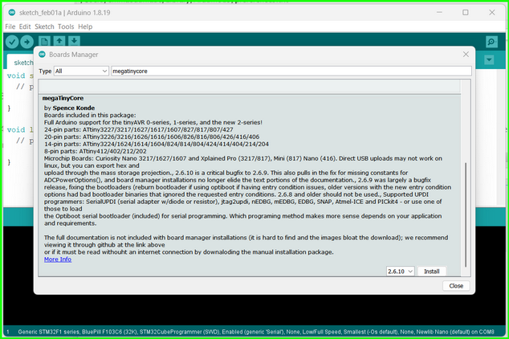Open the Serial Monitor magnifier icon
Viewport: 509px width, 339px height.
click(491, 42)
